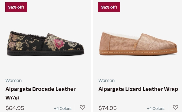Image resolution: width=182 pixels, height=112 pixels.
Task: Open the Alpargata Lizard Leather Wrap title link
Action: coord(138,89)
